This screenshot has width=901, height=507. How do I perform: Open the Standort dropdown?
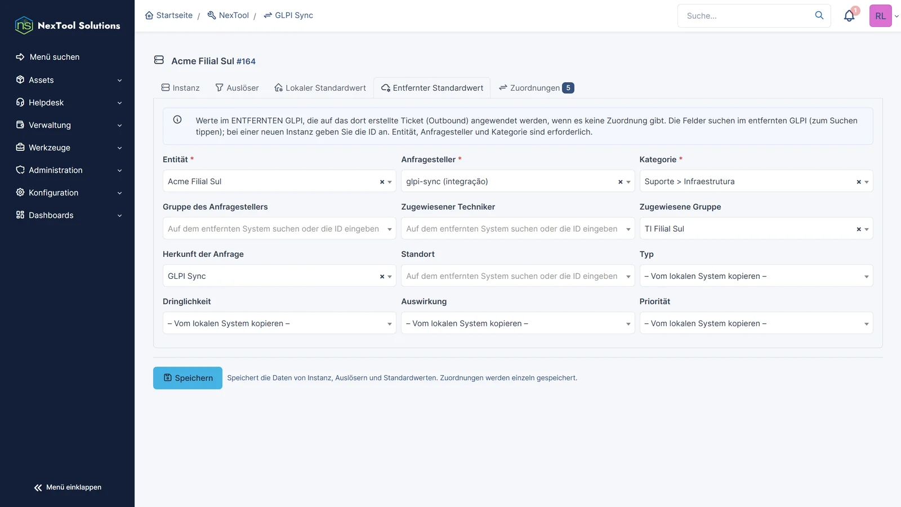pos(518,276)
